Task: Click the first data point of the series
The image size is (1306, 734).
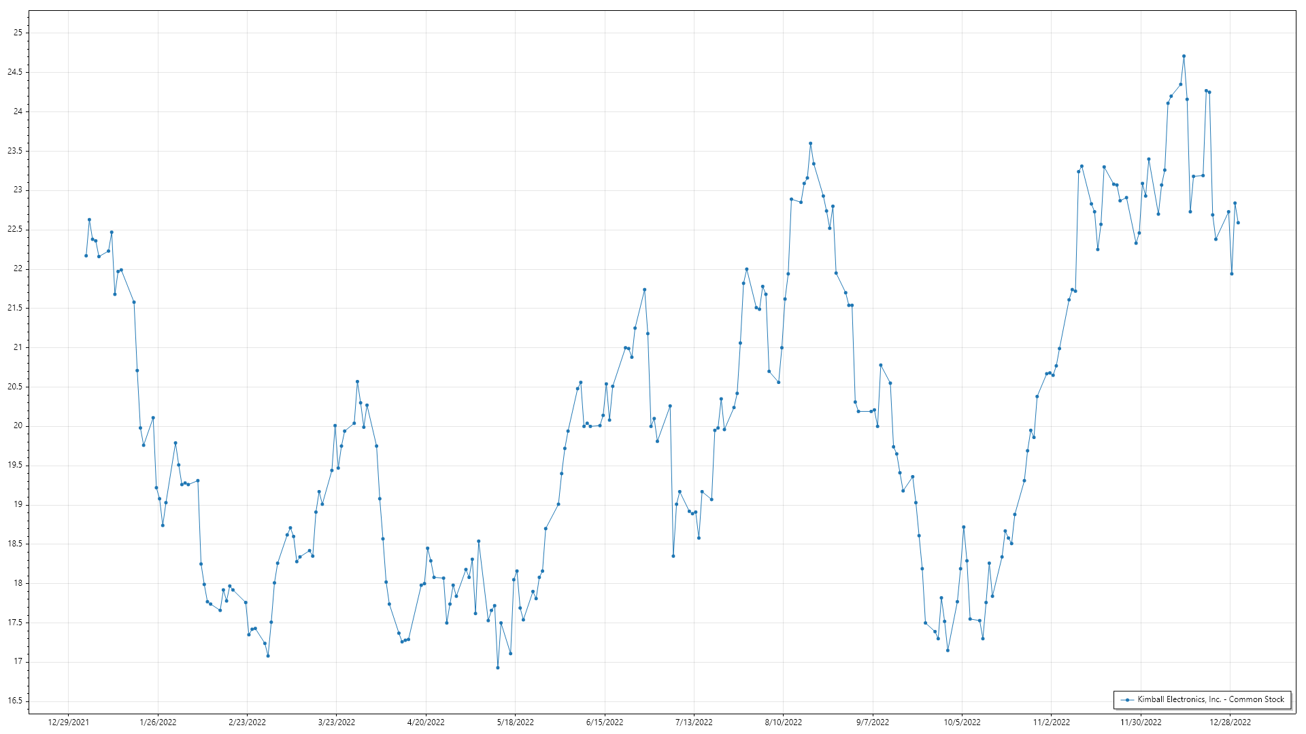Action: tap(86, 256)
